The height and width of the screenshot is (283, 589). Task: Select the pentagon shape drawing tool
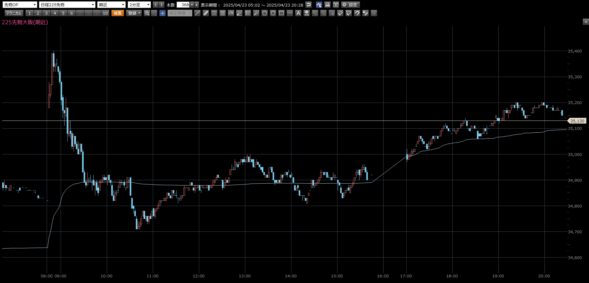[265, 13]
